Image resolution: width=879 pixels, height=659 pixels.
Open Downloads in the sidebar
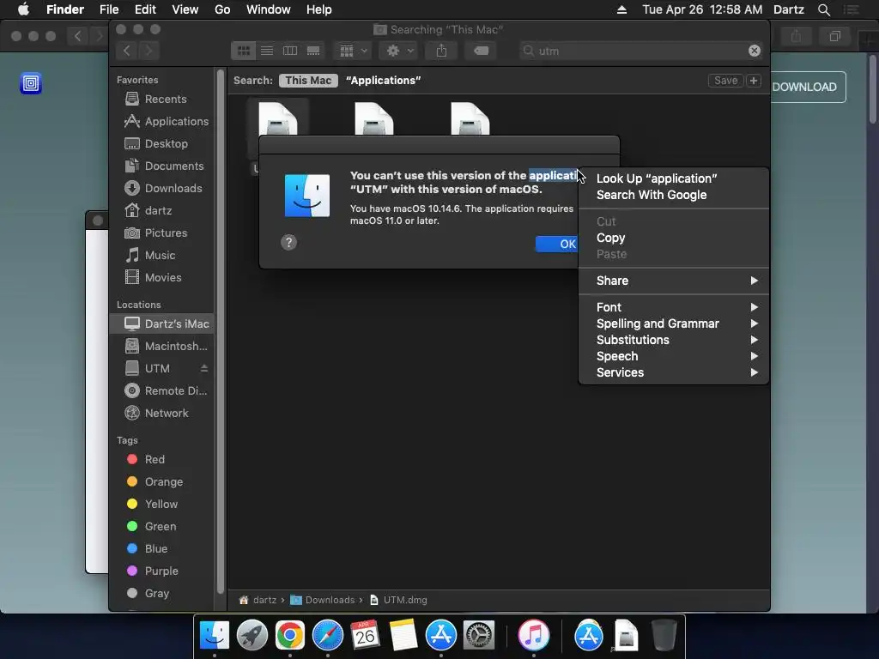[x=162, y=188]
